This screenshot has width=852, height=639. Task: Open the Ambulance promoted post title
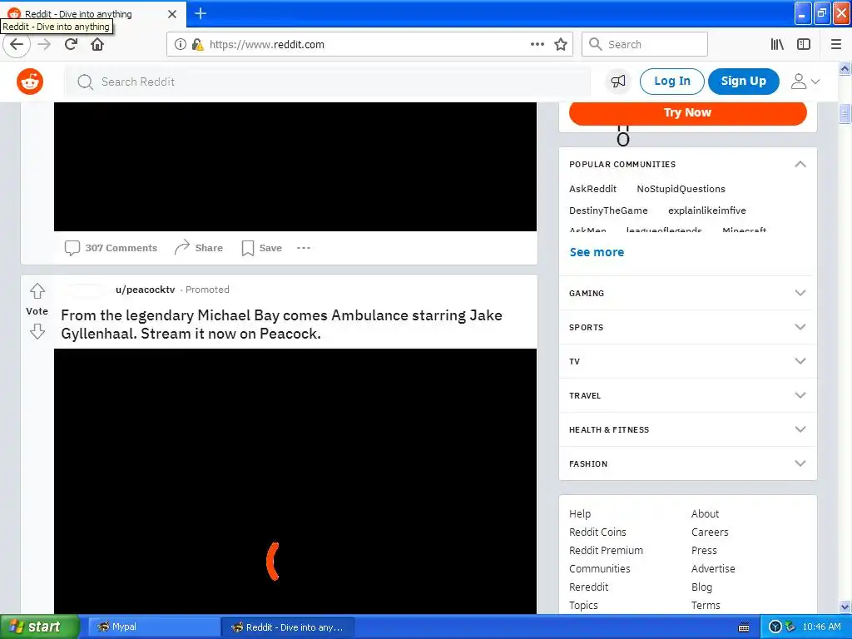(281, 324)
